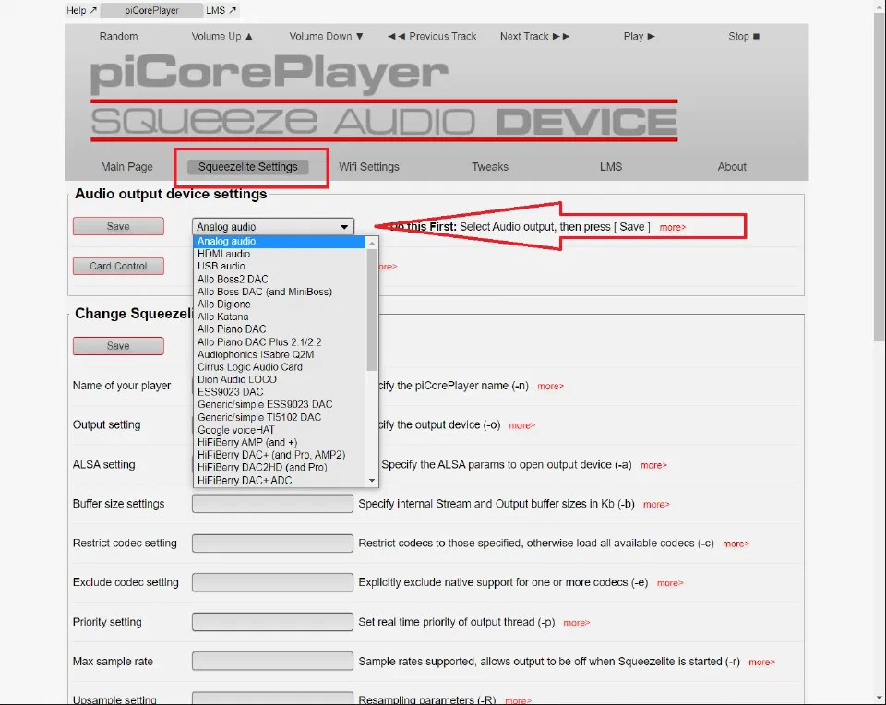This screenshot has width=886, height=705.
Task: Click the Max sample rate field
Action: [x=272, y=661]
